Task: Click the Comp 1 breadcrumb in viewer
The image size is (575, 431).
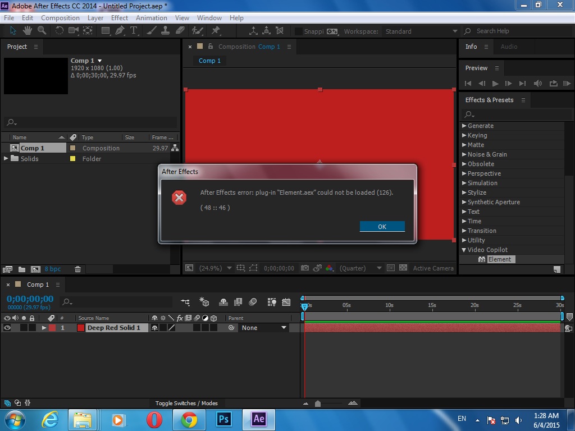Action: [x=209, y=61]
